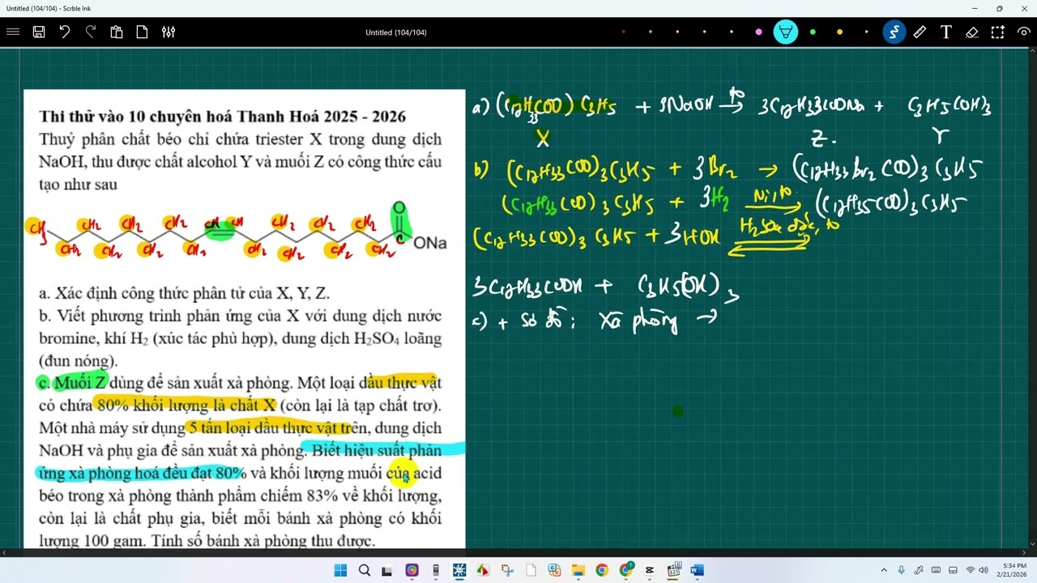Viewport: 1037px width, 583px height.
Task: Undo the last stroke
Action: click(x=65, y=32)
